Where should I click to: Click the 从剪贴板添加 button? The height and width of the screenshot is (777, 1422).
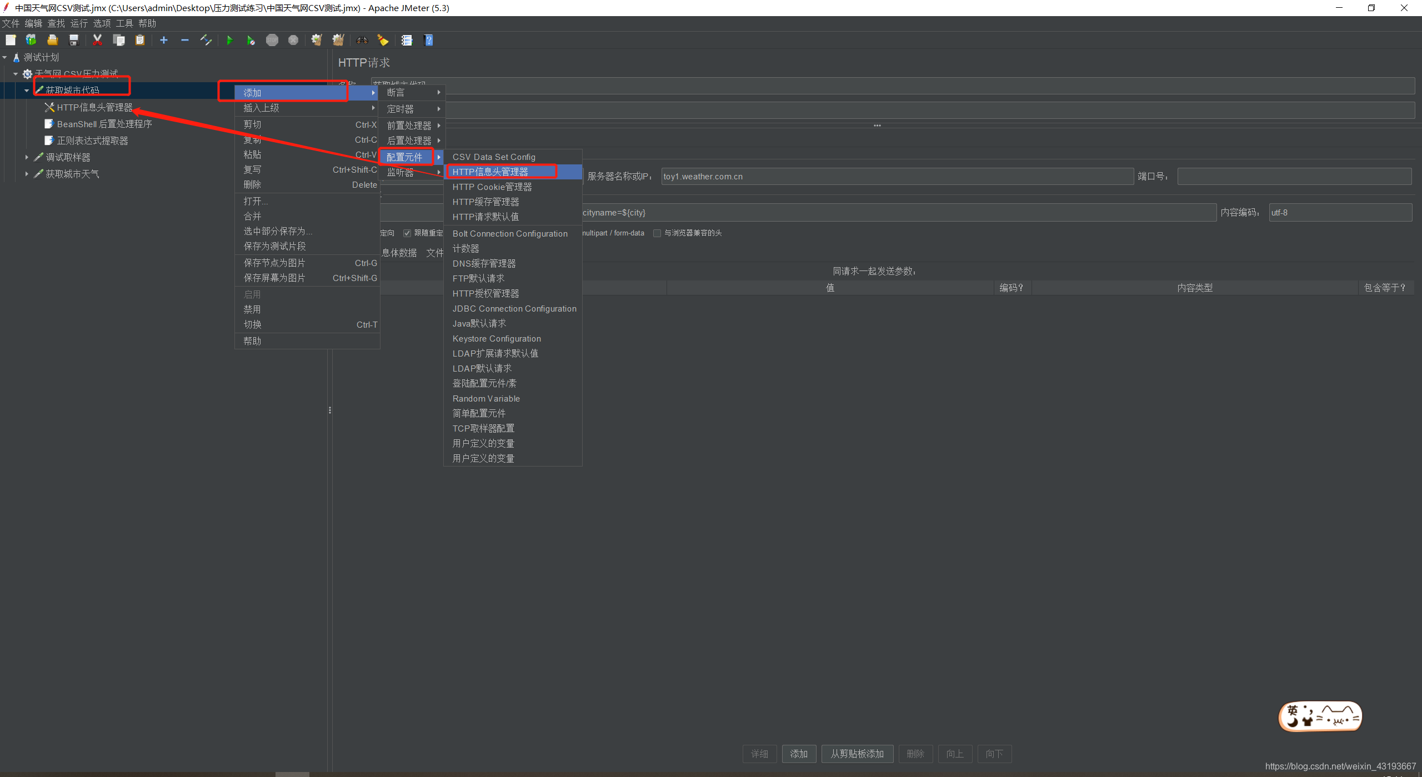[857, 754]
